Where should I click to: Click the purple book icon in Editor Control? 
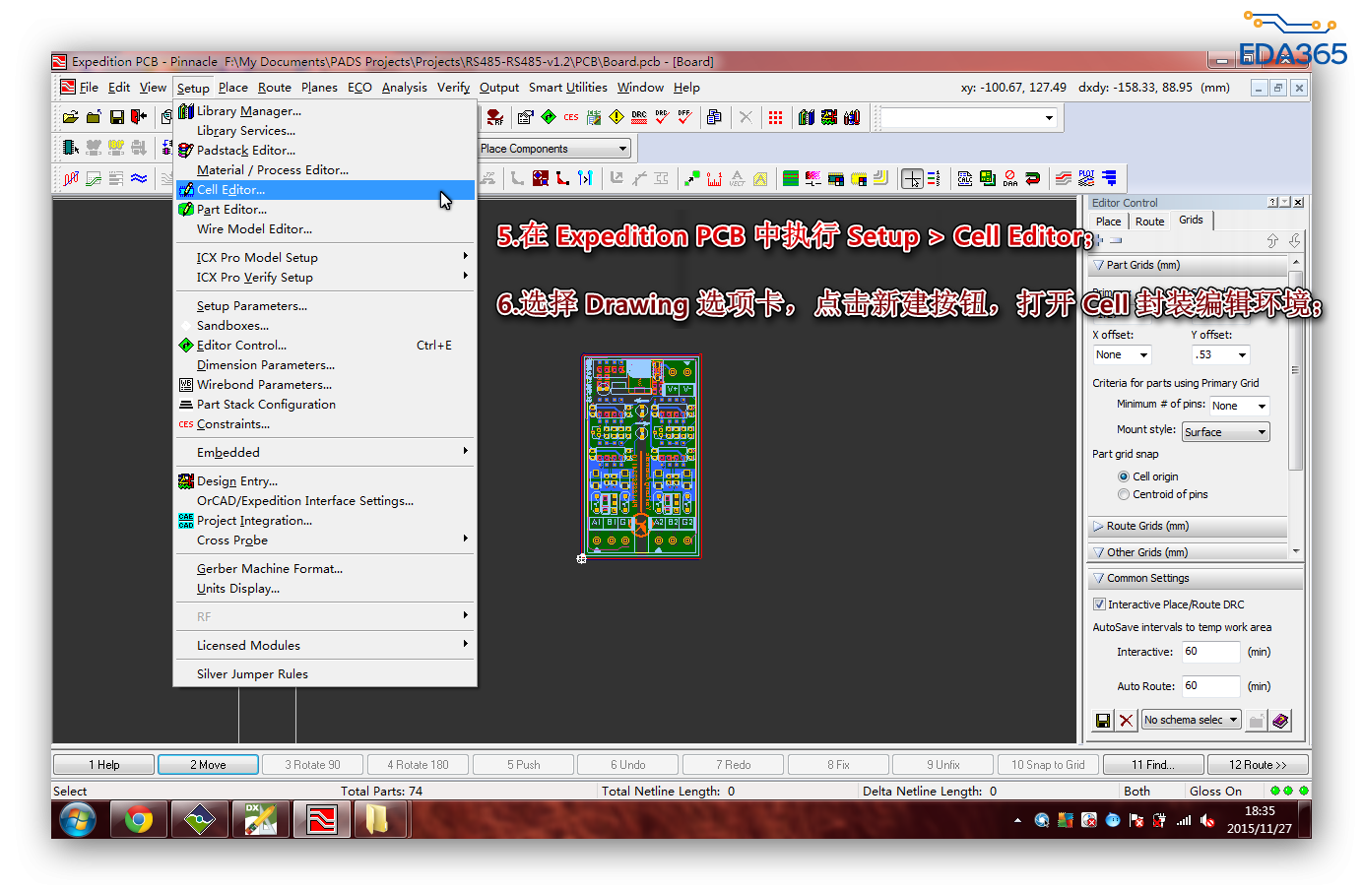pyautogui.click(x=1280, y=721)
